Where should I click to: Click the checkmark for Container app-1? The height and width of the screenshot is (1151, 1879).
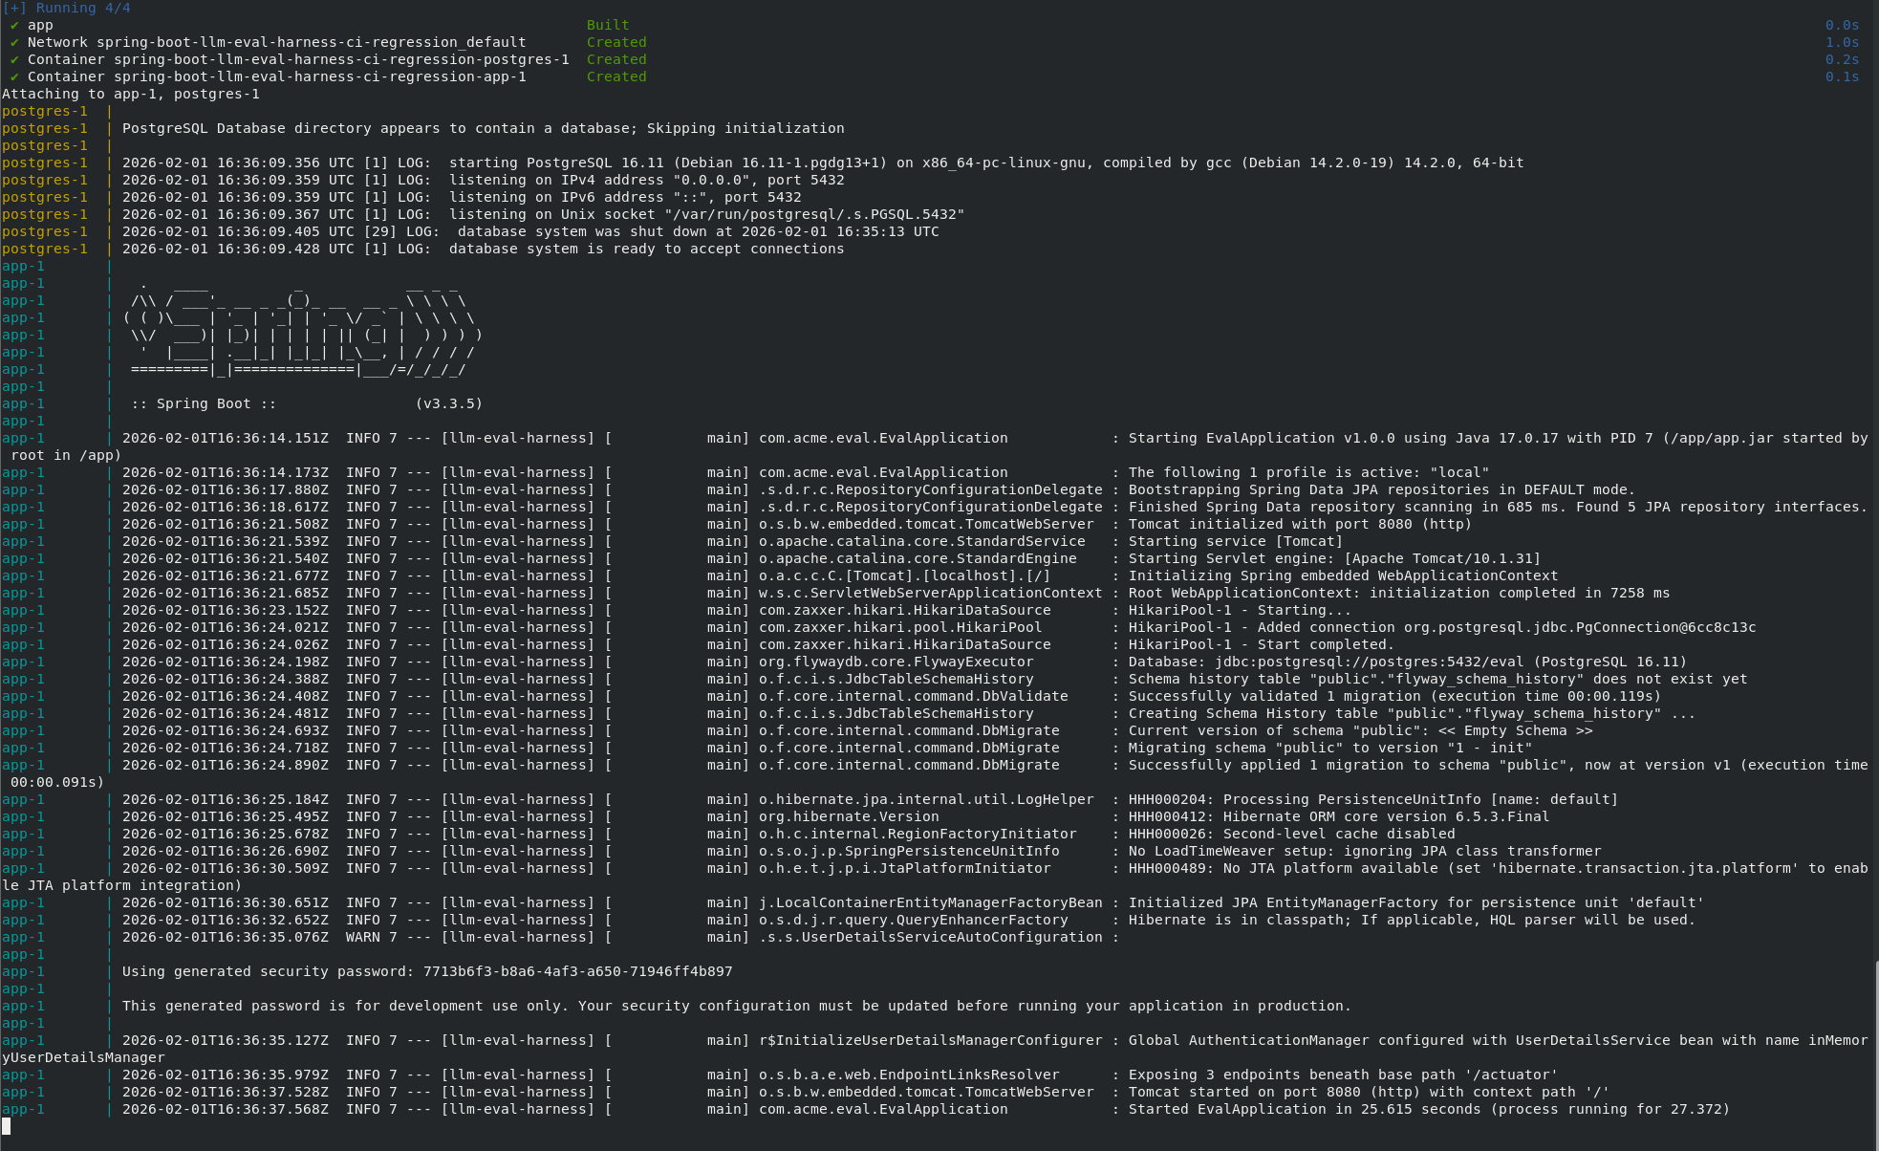click(x=12, y=76)
